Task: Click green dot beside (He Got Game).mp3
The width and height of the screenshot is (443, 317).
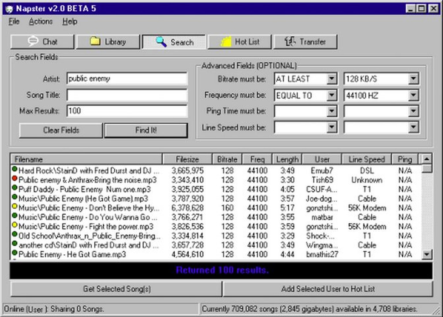Action: pos(14,197)
